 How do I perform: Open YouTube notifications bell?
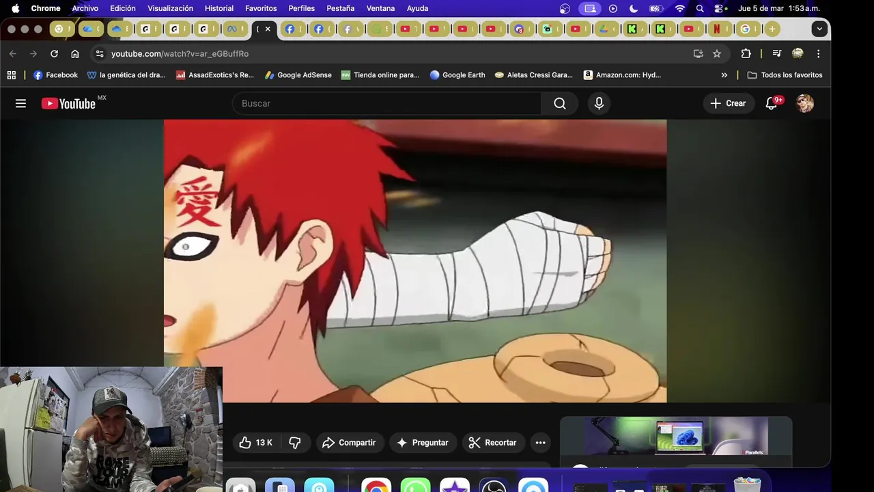point(772,103)
